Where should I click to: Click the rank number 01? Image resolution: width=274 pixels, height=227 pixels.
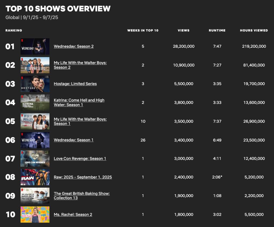[x=10, y=47]
